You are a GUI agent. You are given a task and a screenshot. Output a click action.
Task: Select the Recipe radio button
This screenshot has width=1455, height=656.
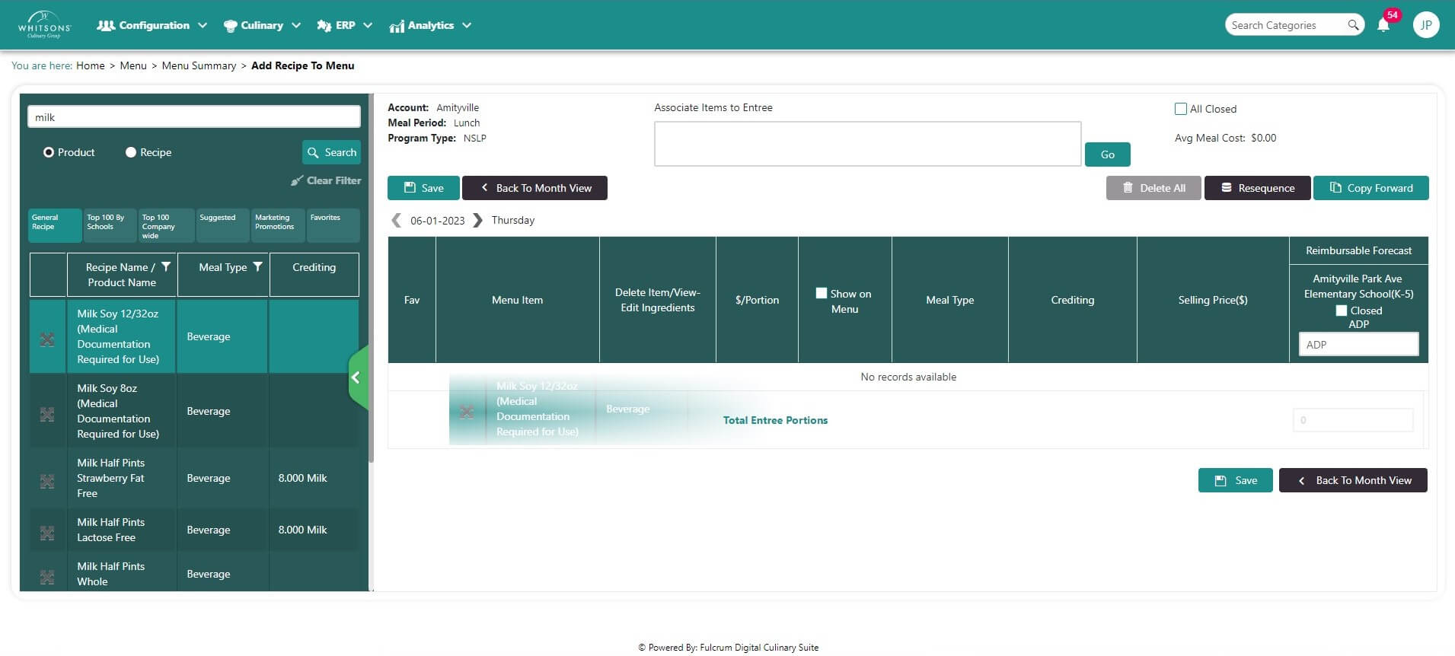(x=131, y=152)
